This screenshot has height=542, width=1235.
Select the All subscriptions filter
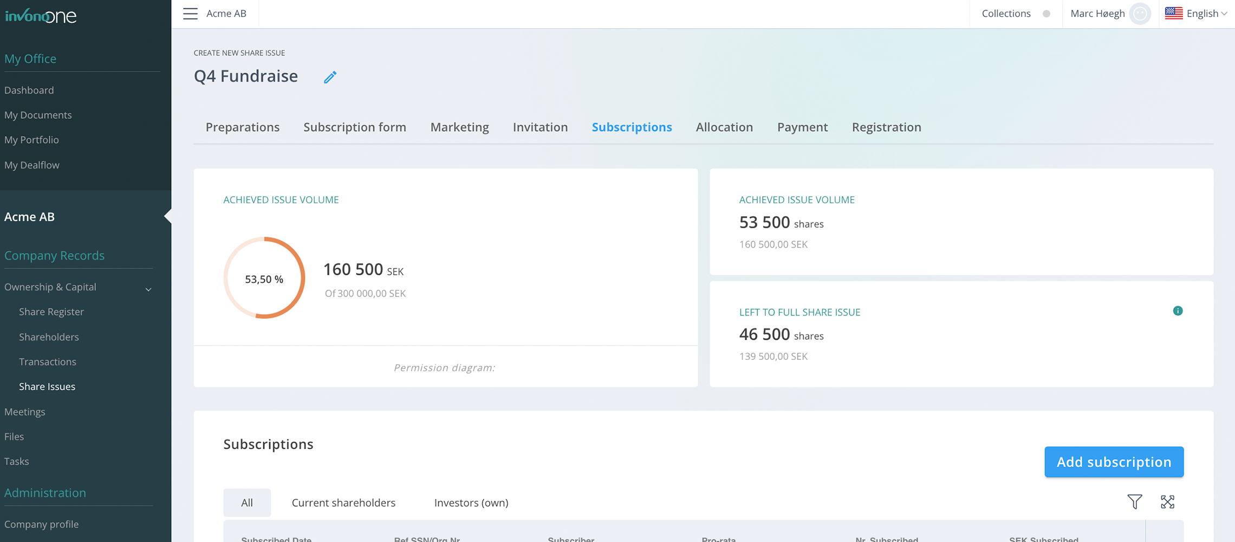(247, 502)
